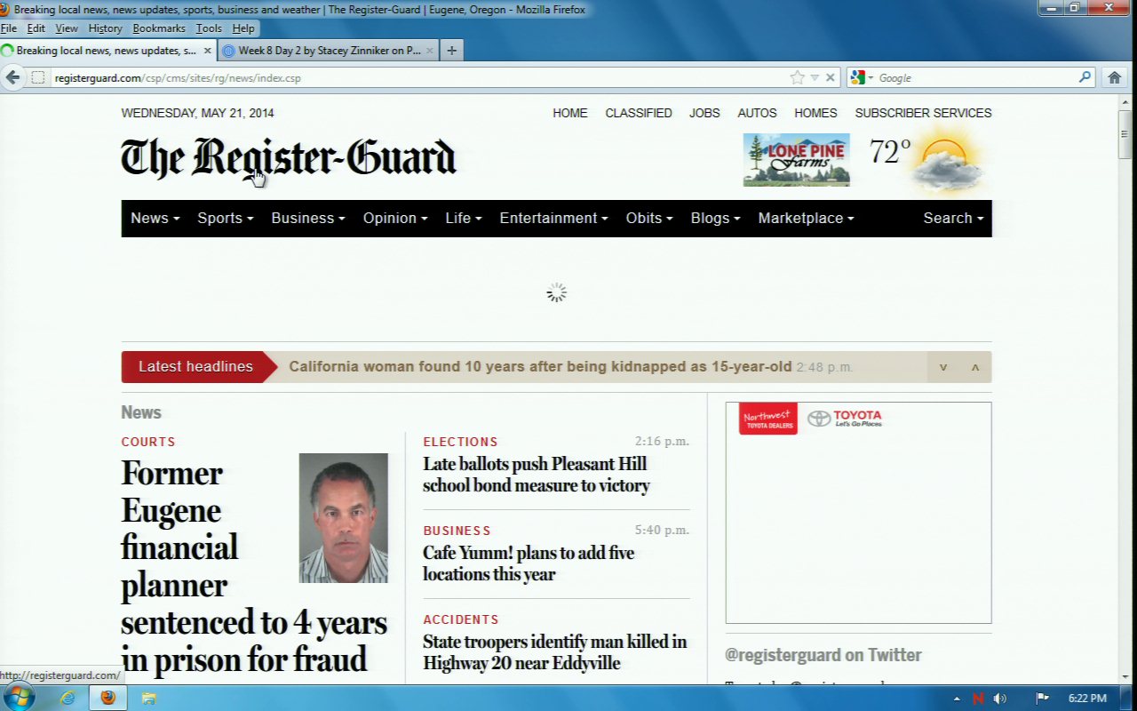Open the Cafe Yumm! article link
Viewport: 1137px width, 711px height.
coord(529,563)
